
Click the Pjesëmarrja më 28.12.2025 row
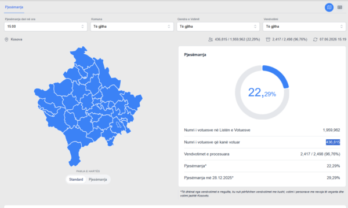coord(262,178)
